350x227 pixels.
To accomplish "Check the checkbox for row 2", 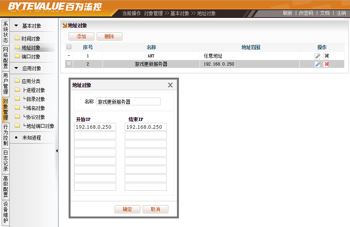I will pyautogui.click(x=69, y=64).
